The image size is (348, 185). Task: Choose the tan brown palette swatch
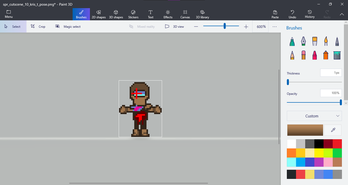(337, 162)
